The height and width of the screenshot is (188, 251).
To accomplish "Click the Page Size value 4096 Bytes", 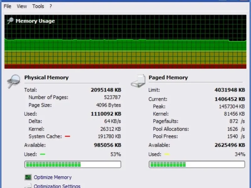I will pyautogui.click(x=109, y=105).
